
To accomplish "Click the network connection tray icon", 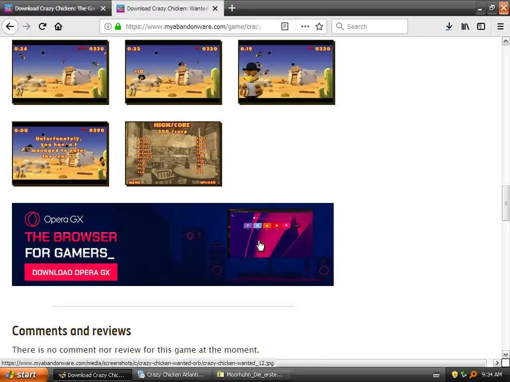I will pos(464,375).
